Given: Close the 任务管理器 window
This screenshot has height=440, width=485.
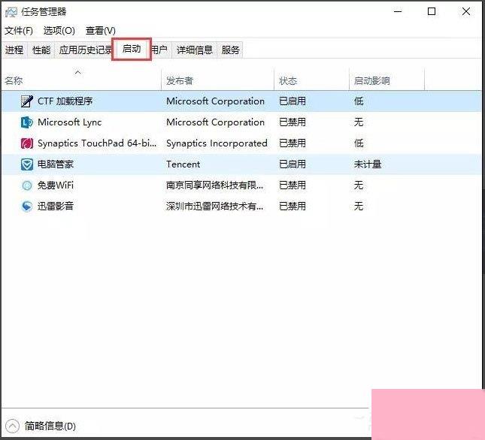Looking at the screenshot, I should (x=466, y=12).
